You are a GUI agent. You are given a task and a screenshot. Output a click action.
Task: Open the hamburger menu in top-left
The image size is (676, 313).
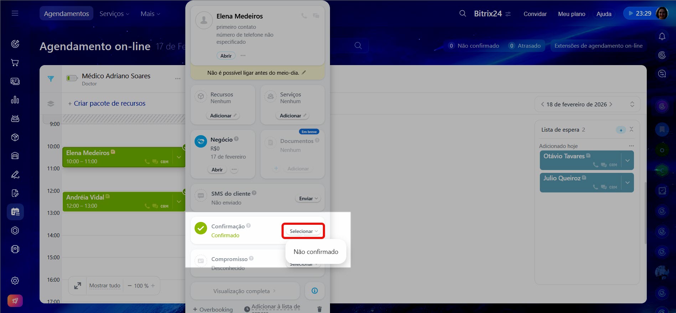coord(15,14)
